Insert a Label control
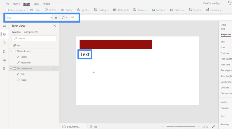 (35, 10)
